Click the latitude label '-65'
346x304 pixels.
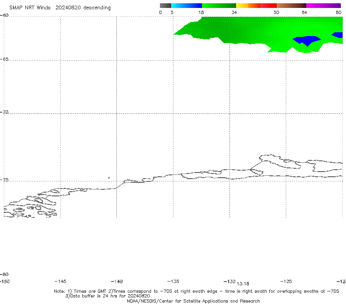[x=4, y=59]
